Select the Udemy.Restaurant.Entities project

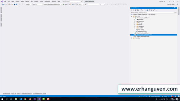[x=143, y=36]
